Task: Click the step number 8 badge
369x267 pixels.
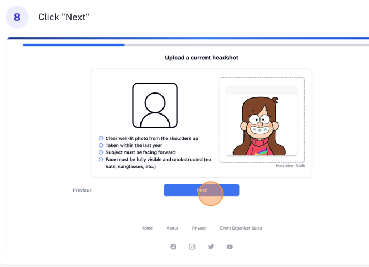Action: coord(17,17)
